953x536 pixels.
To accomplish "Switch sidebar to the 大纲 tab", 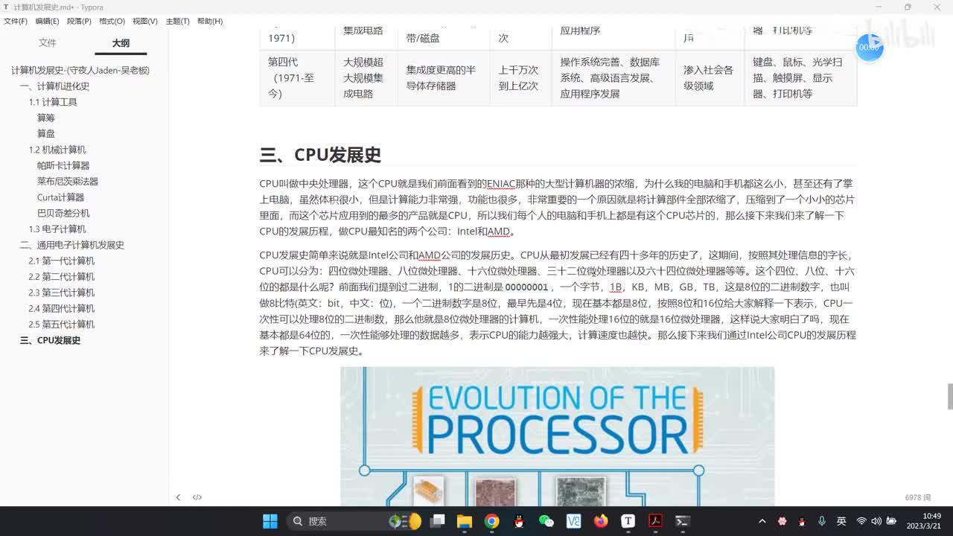I will point(121,42).
